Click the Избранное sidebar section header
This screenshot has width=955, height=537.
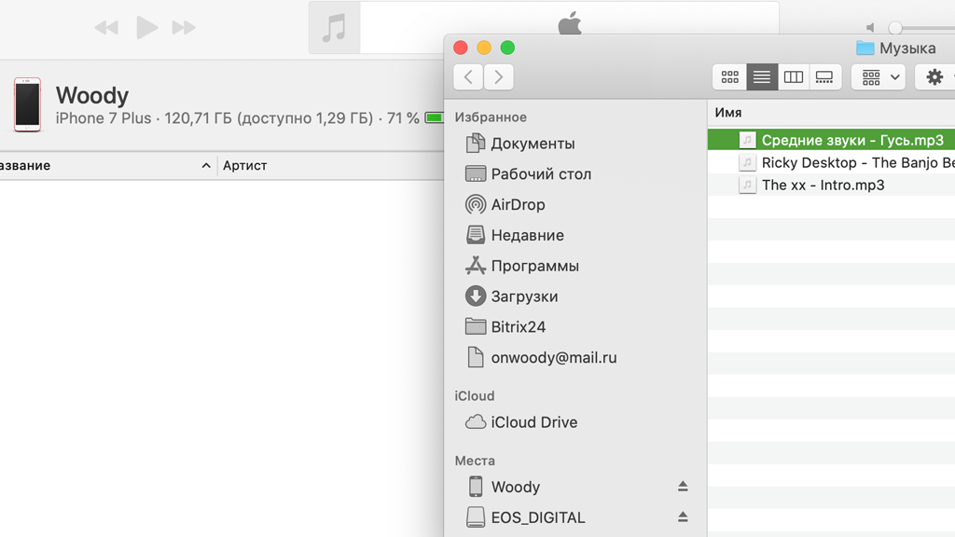[x=491, y=117]
